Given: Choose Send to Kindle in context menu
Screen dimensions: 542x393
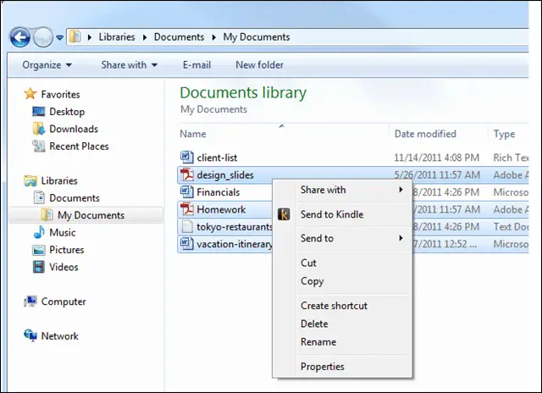Looking at the screenshot, I should tap(342, 214).
